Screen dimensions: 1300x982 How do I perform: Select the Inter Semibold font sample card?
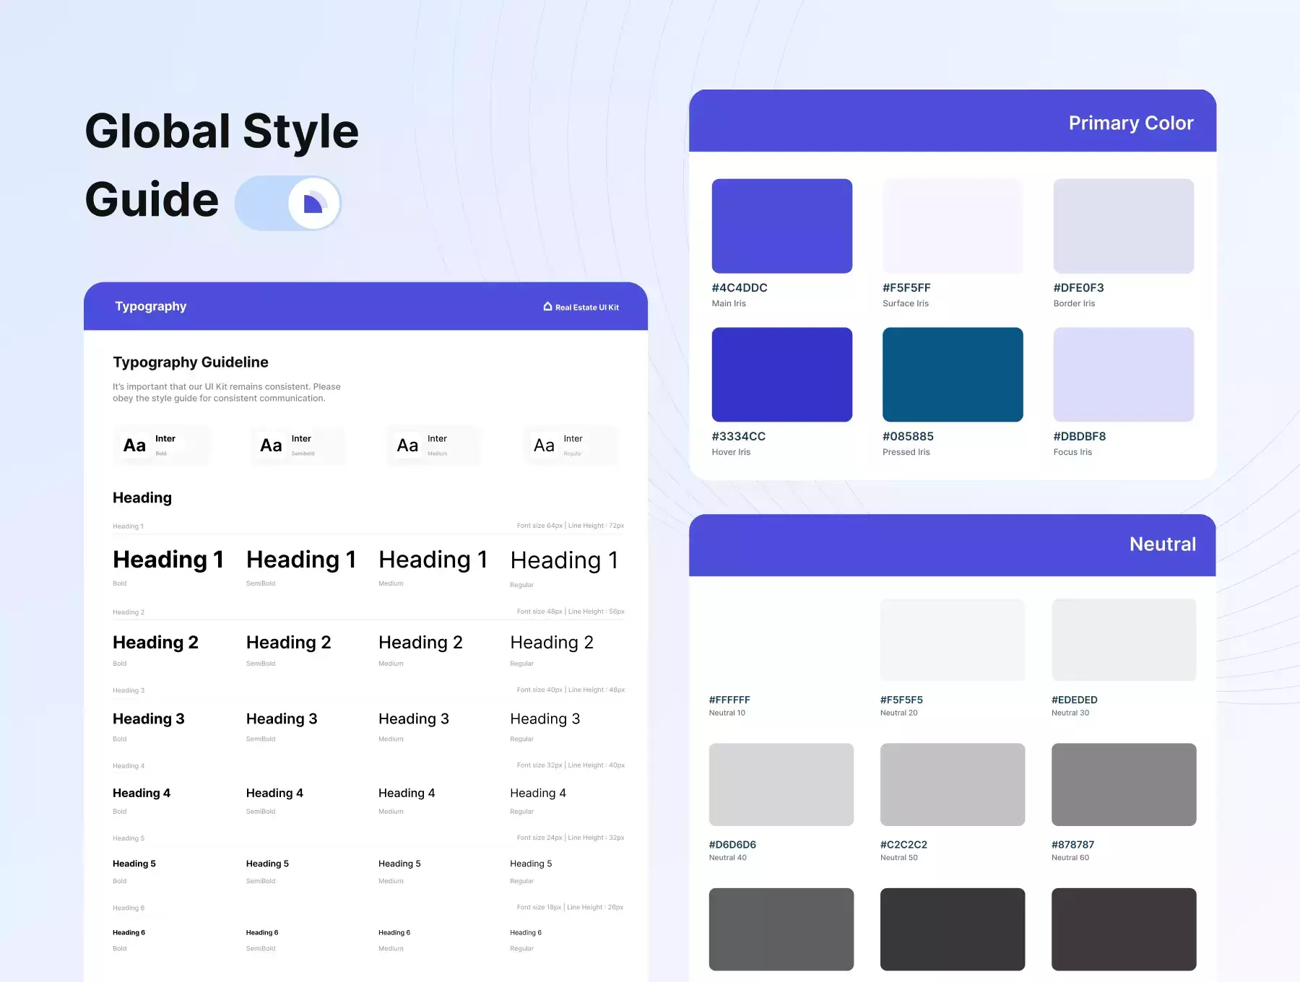click(298, 446)
